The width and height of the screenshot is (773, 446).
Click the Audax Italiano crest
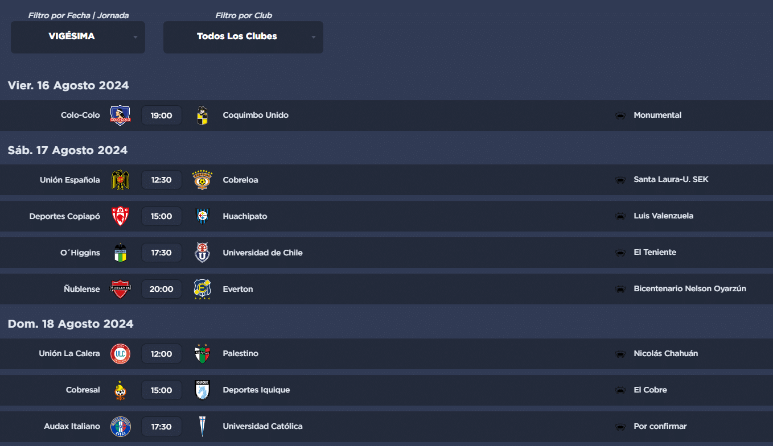pos(120,426)
